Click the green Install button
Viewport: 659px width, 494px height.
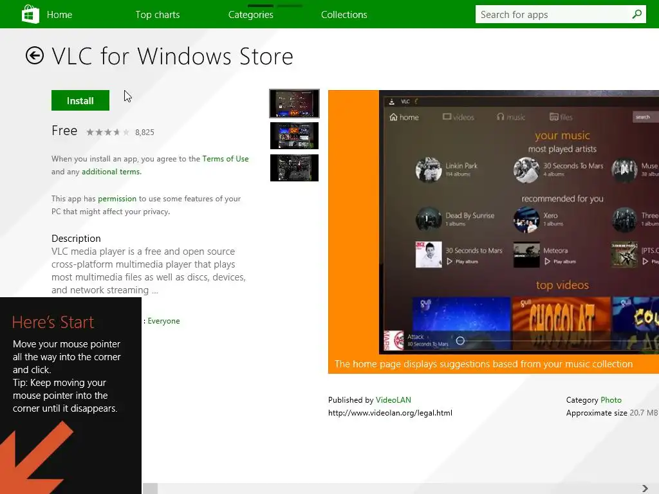(x=80, y=100)
